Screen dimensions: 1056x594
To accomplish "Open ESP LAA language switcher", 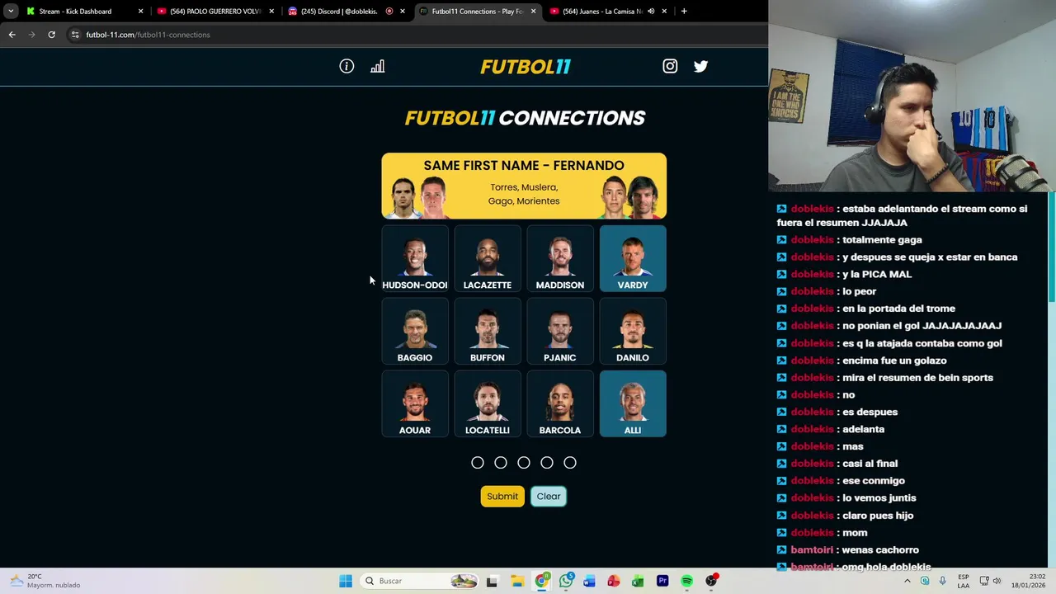I will pyautogui.click(x=964, y=581).
